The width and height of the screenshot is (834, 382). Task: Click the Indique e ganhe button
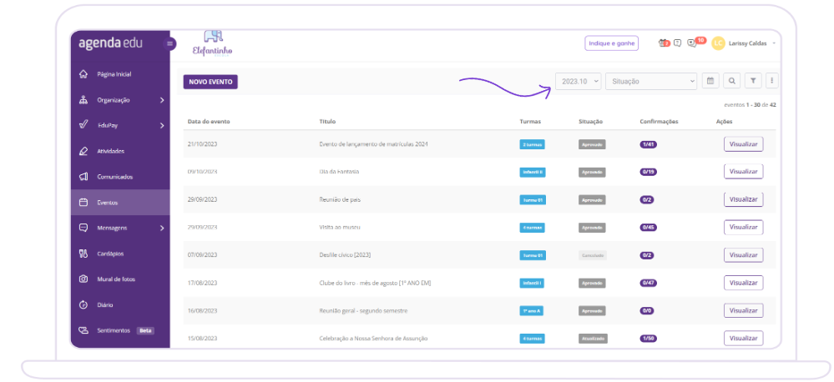pyautogui.click(x=612, y=43)
